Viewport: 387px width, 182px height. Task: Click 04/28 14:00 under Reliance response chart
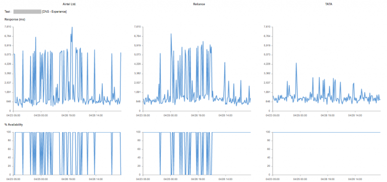(x=226, y=115)
